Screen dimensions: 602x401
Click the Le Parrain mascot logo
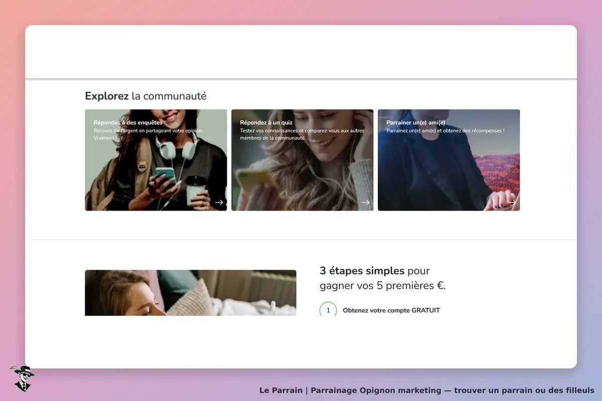tap(22, 378)
